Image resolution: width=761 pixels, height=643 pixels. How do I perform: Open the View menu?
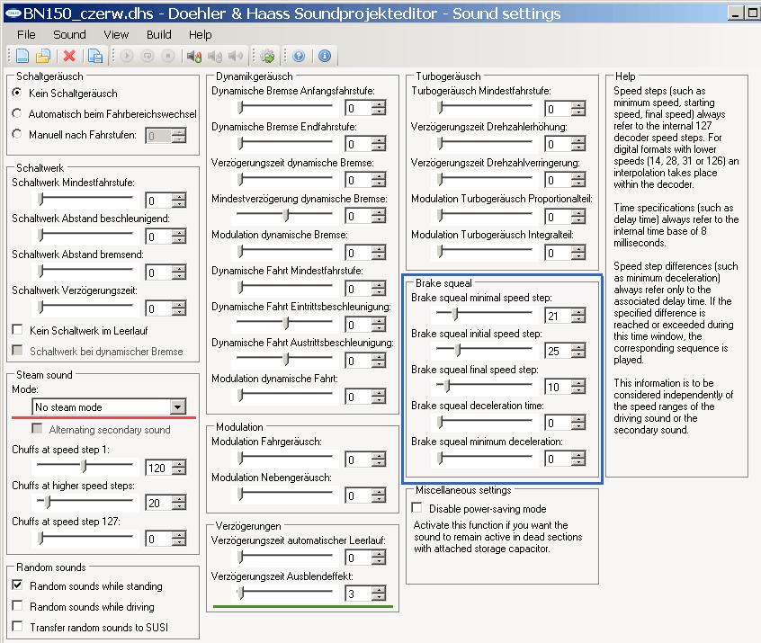point(116,35)
